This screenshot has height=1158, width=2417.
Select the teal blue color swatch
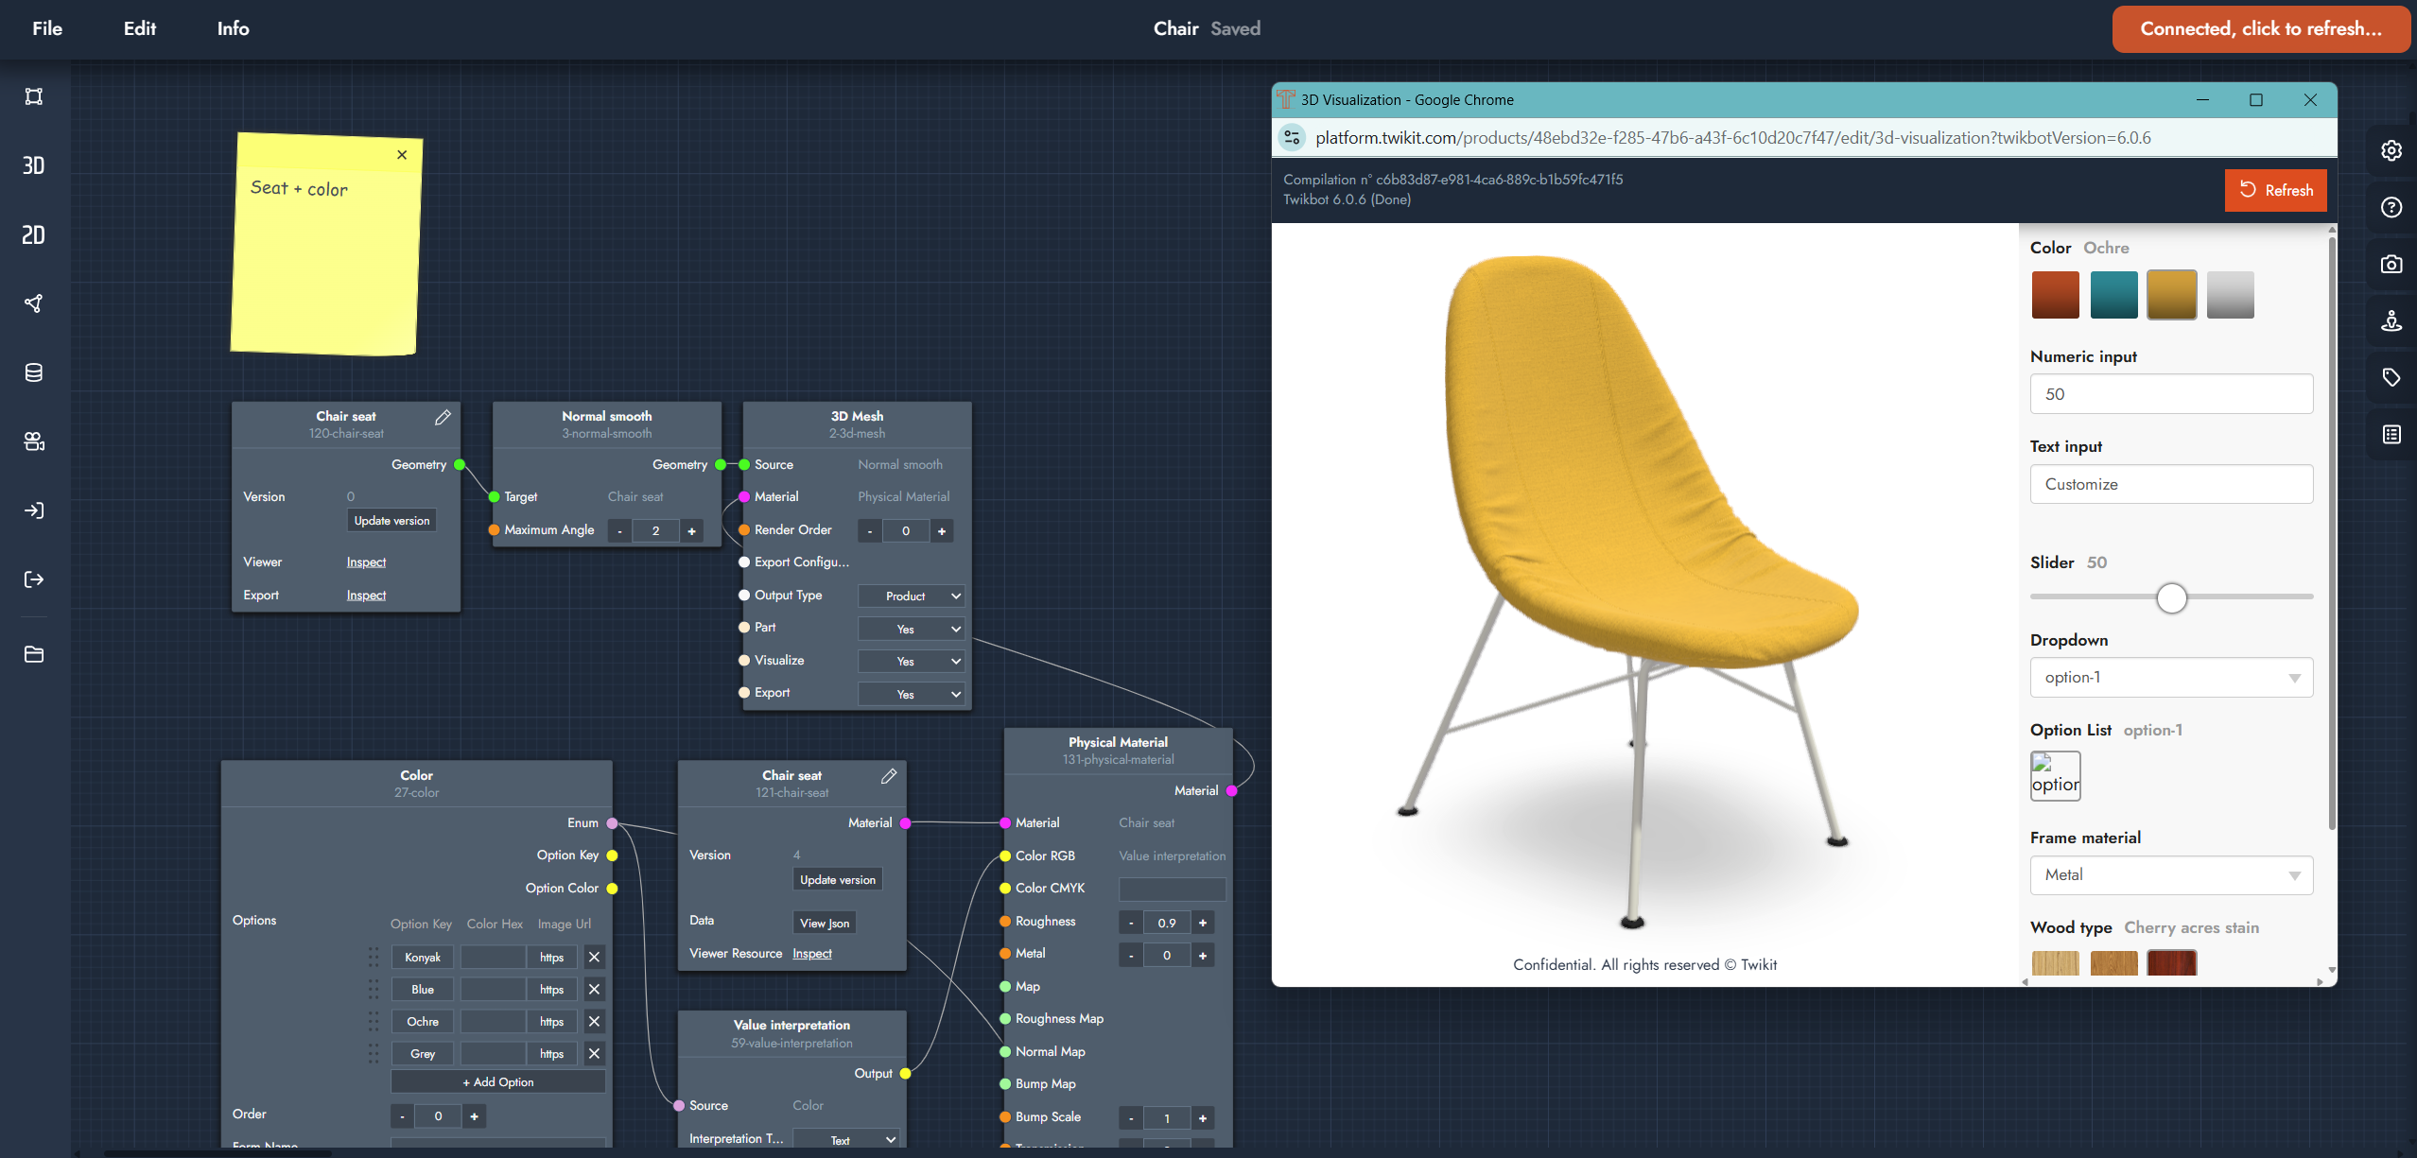pos(2113,295)
